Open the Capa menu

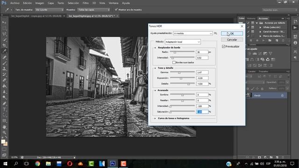pyautogui.click(x=51, y=3)
